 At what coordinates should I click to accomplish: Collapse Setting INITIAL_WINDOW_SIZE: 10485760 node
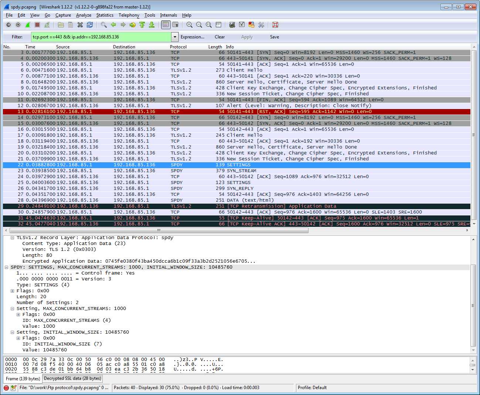coord(12,332)
